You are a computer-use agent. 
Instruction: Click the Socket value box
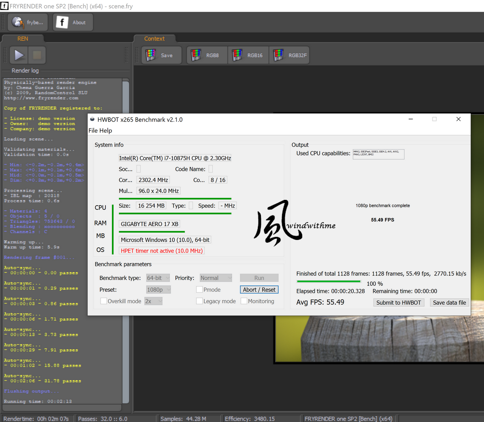pyautogui.click(x=138, y=169)
